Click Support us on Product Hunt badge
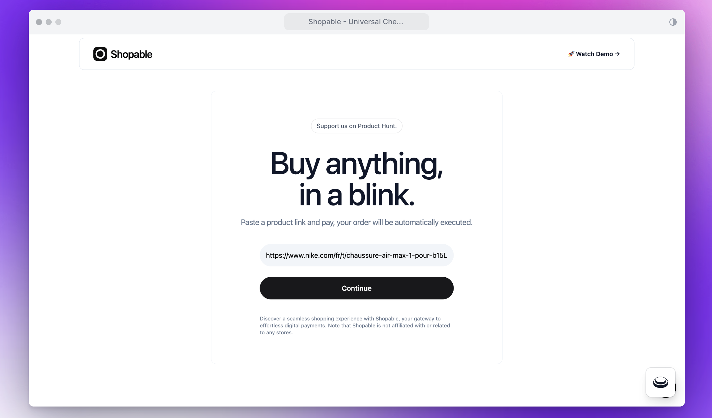Screen dimensions: 712x418 [x=356, y=126]
